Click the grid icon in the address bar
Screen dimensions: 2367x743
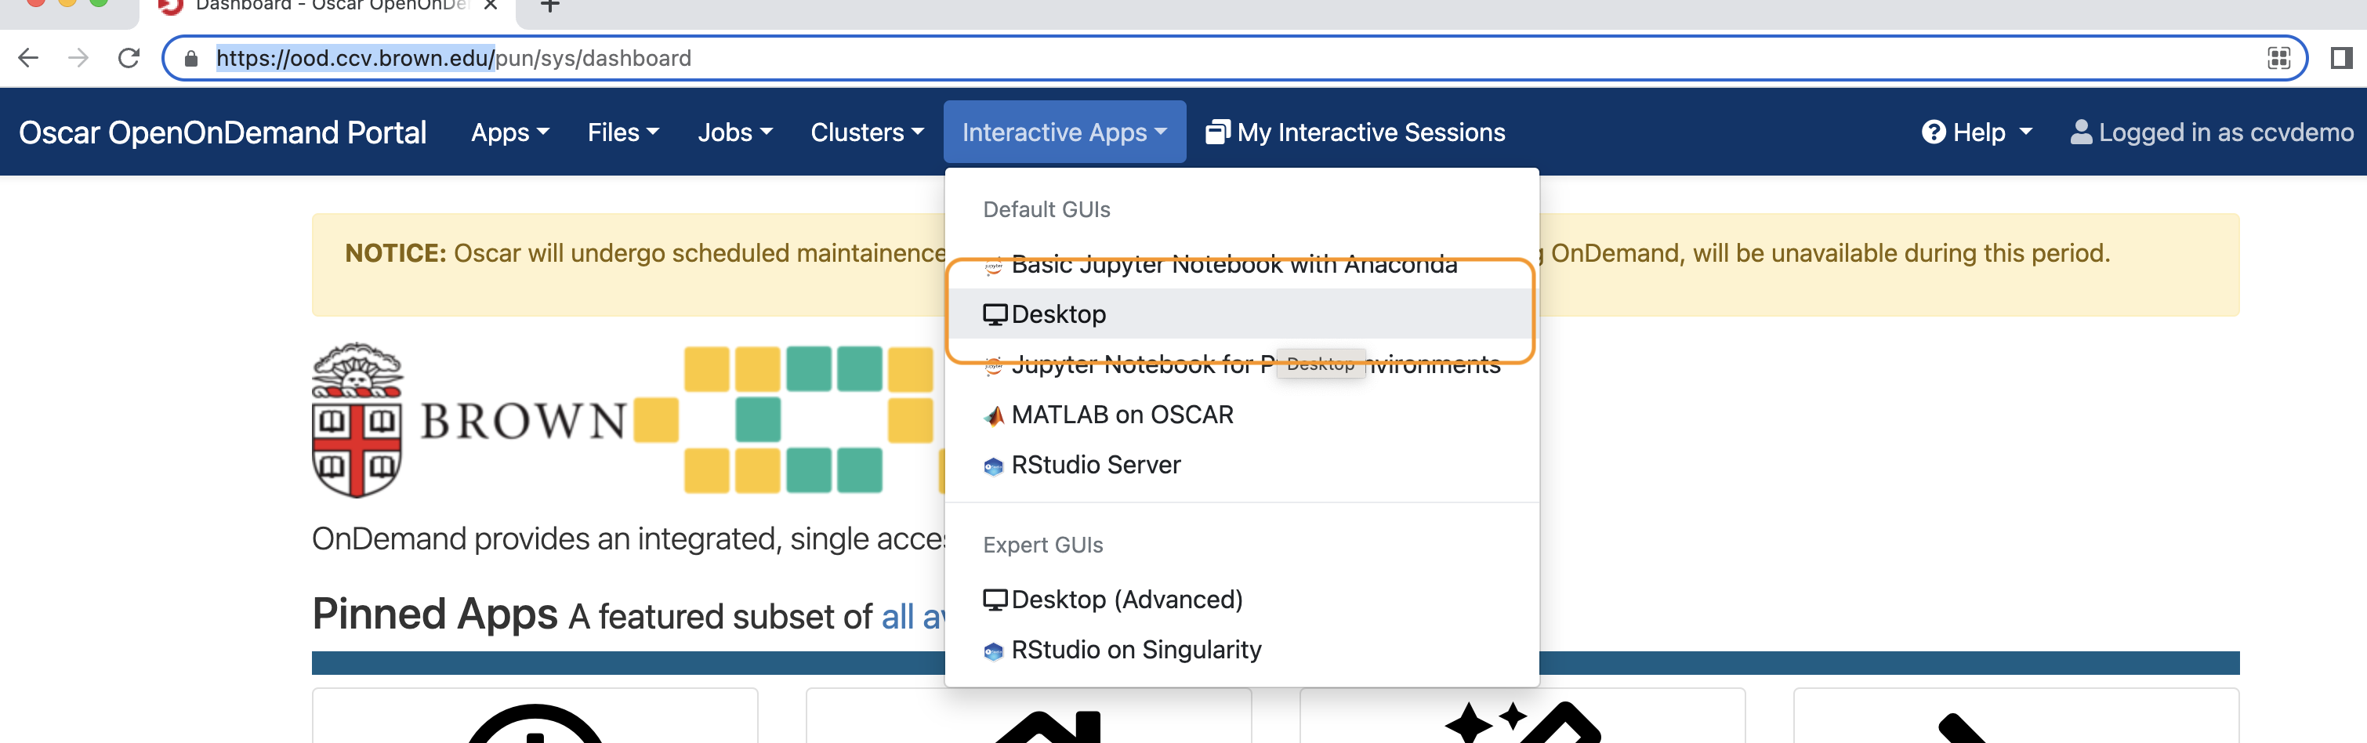point(2278,58)
